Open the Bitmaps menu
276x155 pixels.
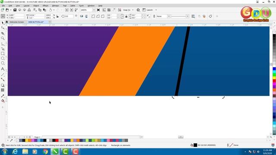coord(56,6)
